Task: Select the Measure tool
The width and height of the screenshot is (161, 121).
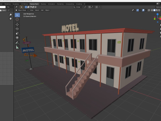Action: [17, 47]
